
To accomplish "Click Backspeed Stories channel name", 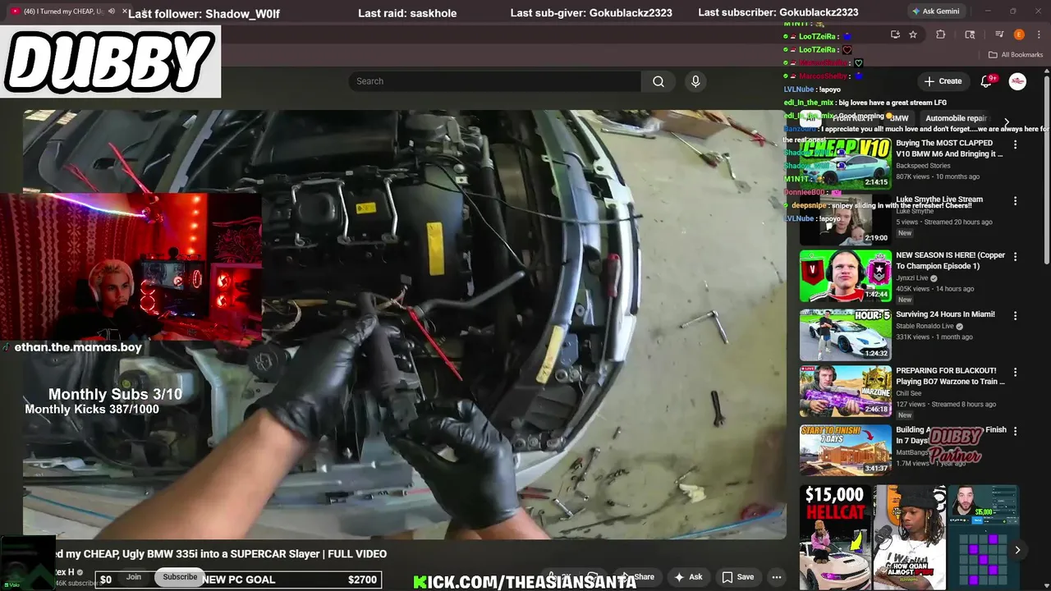I will [x=923, y=166].
